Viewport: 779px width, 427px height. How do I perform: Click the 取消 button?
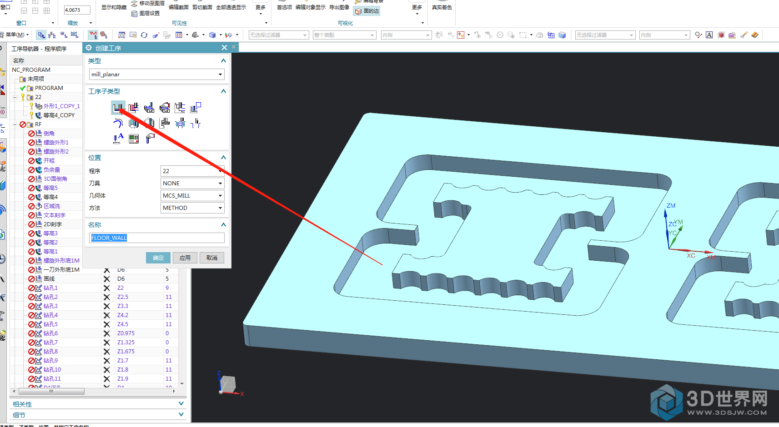click(212, 258)
